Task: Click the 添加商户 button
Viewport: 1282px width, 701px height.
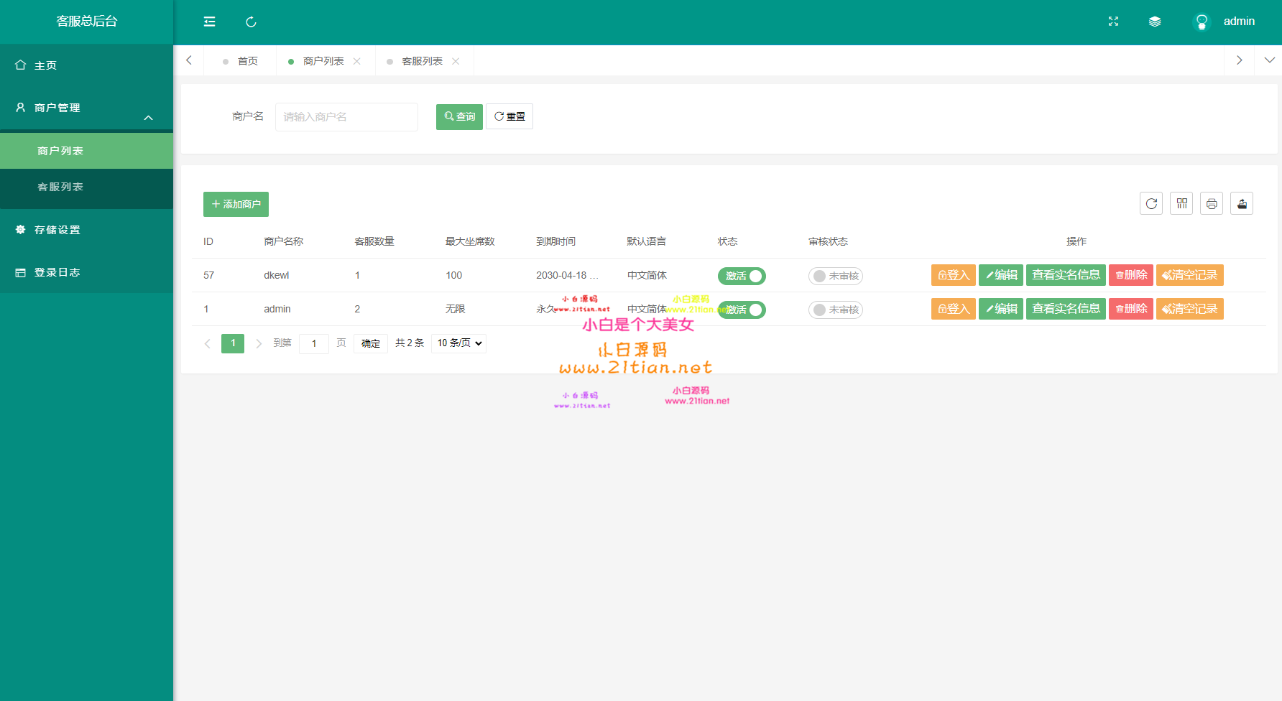Action: point(236,204)
